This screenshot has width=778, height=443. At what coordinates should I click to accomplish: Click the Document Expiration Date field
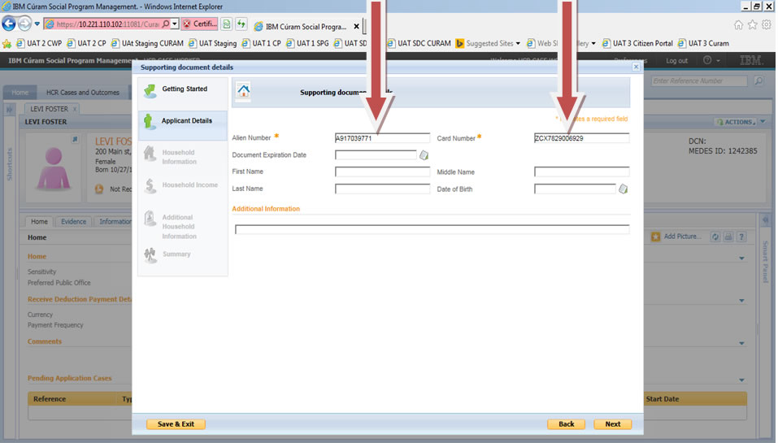click(376, 154)
